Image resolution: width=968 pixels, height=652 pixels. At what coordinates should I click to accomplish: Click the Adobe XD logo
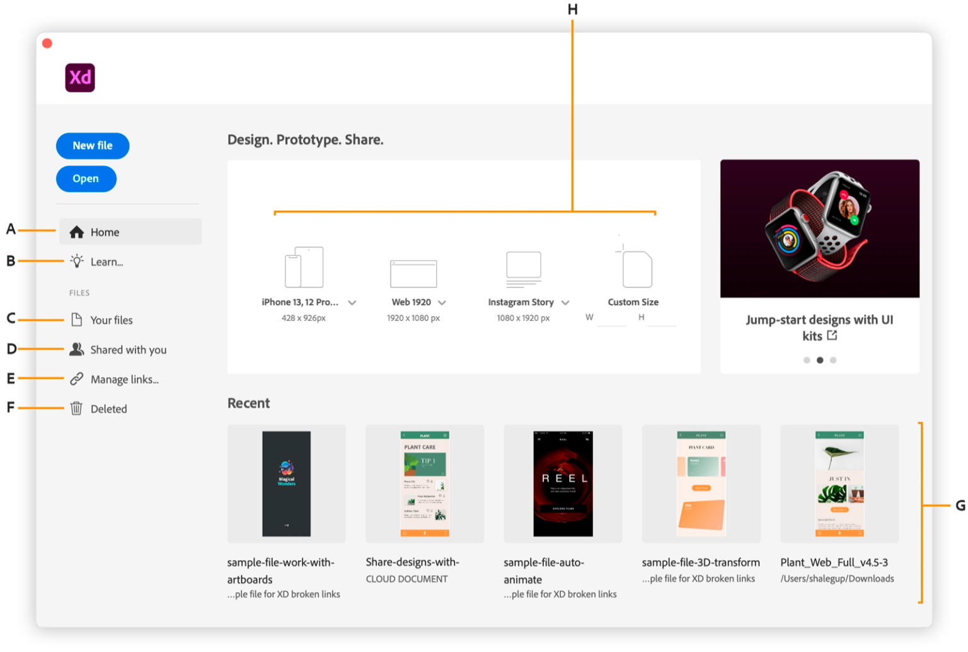(79, 77)
